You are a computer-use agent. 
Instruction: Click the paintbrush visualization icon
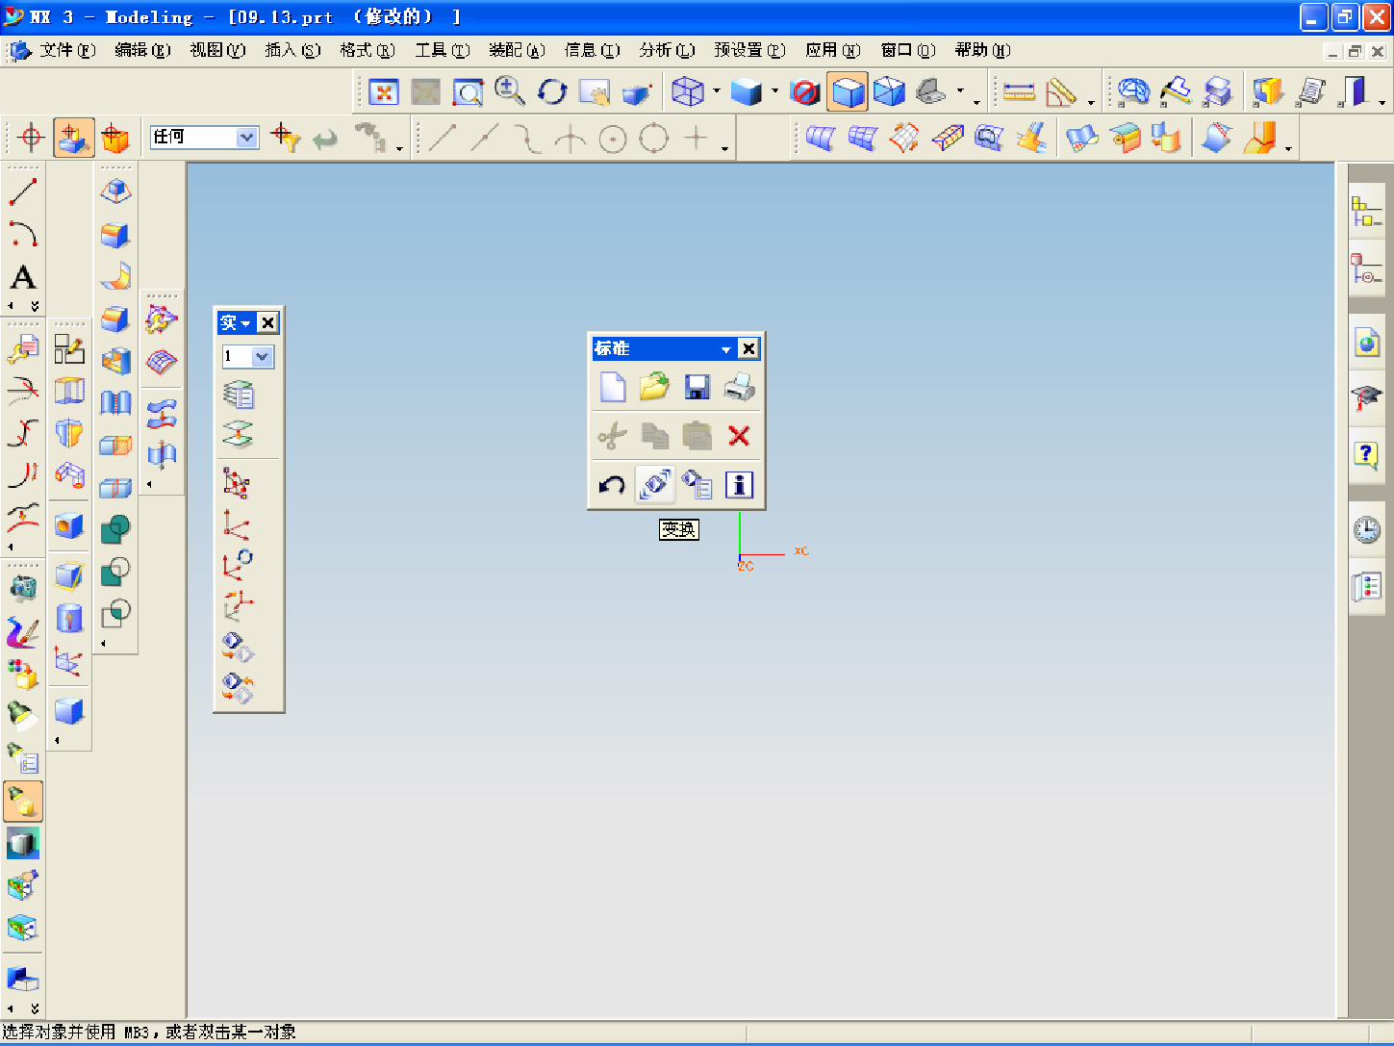pyautogui.click(x=23, y=632)
